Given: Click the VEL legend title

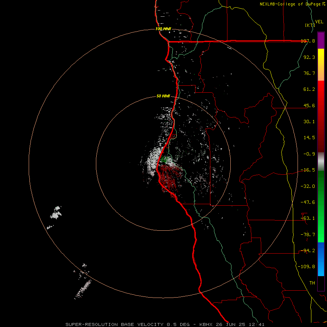Looking at the screenshot, I should click(x=319, y=22).
